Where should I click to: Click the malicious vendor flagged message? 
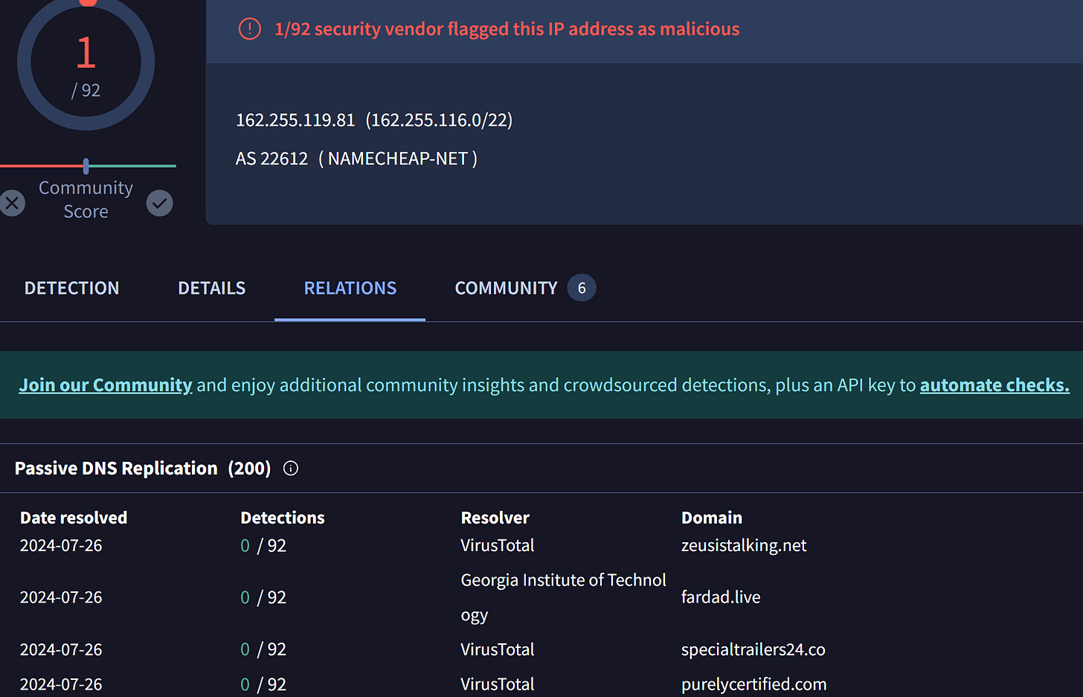pyautogui.click(x=507, y=29)
